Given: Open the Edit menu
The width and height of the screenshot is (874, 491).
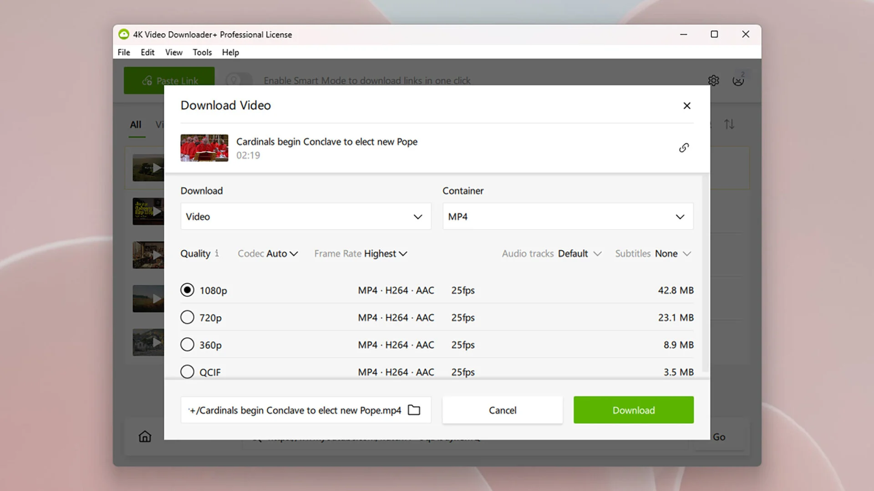Looking at the screenshot, I should (147, 52).
